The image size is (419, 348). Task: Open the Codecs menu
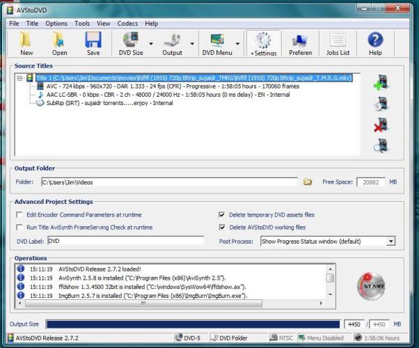[127, 24]
